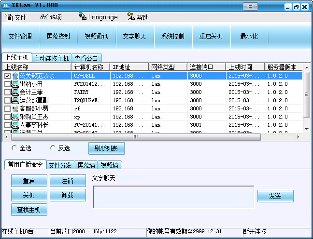The height and width of the screenshot is (239, 313).
Task: Click the ZKLan app icon in title bar
Action: [6, 6]
